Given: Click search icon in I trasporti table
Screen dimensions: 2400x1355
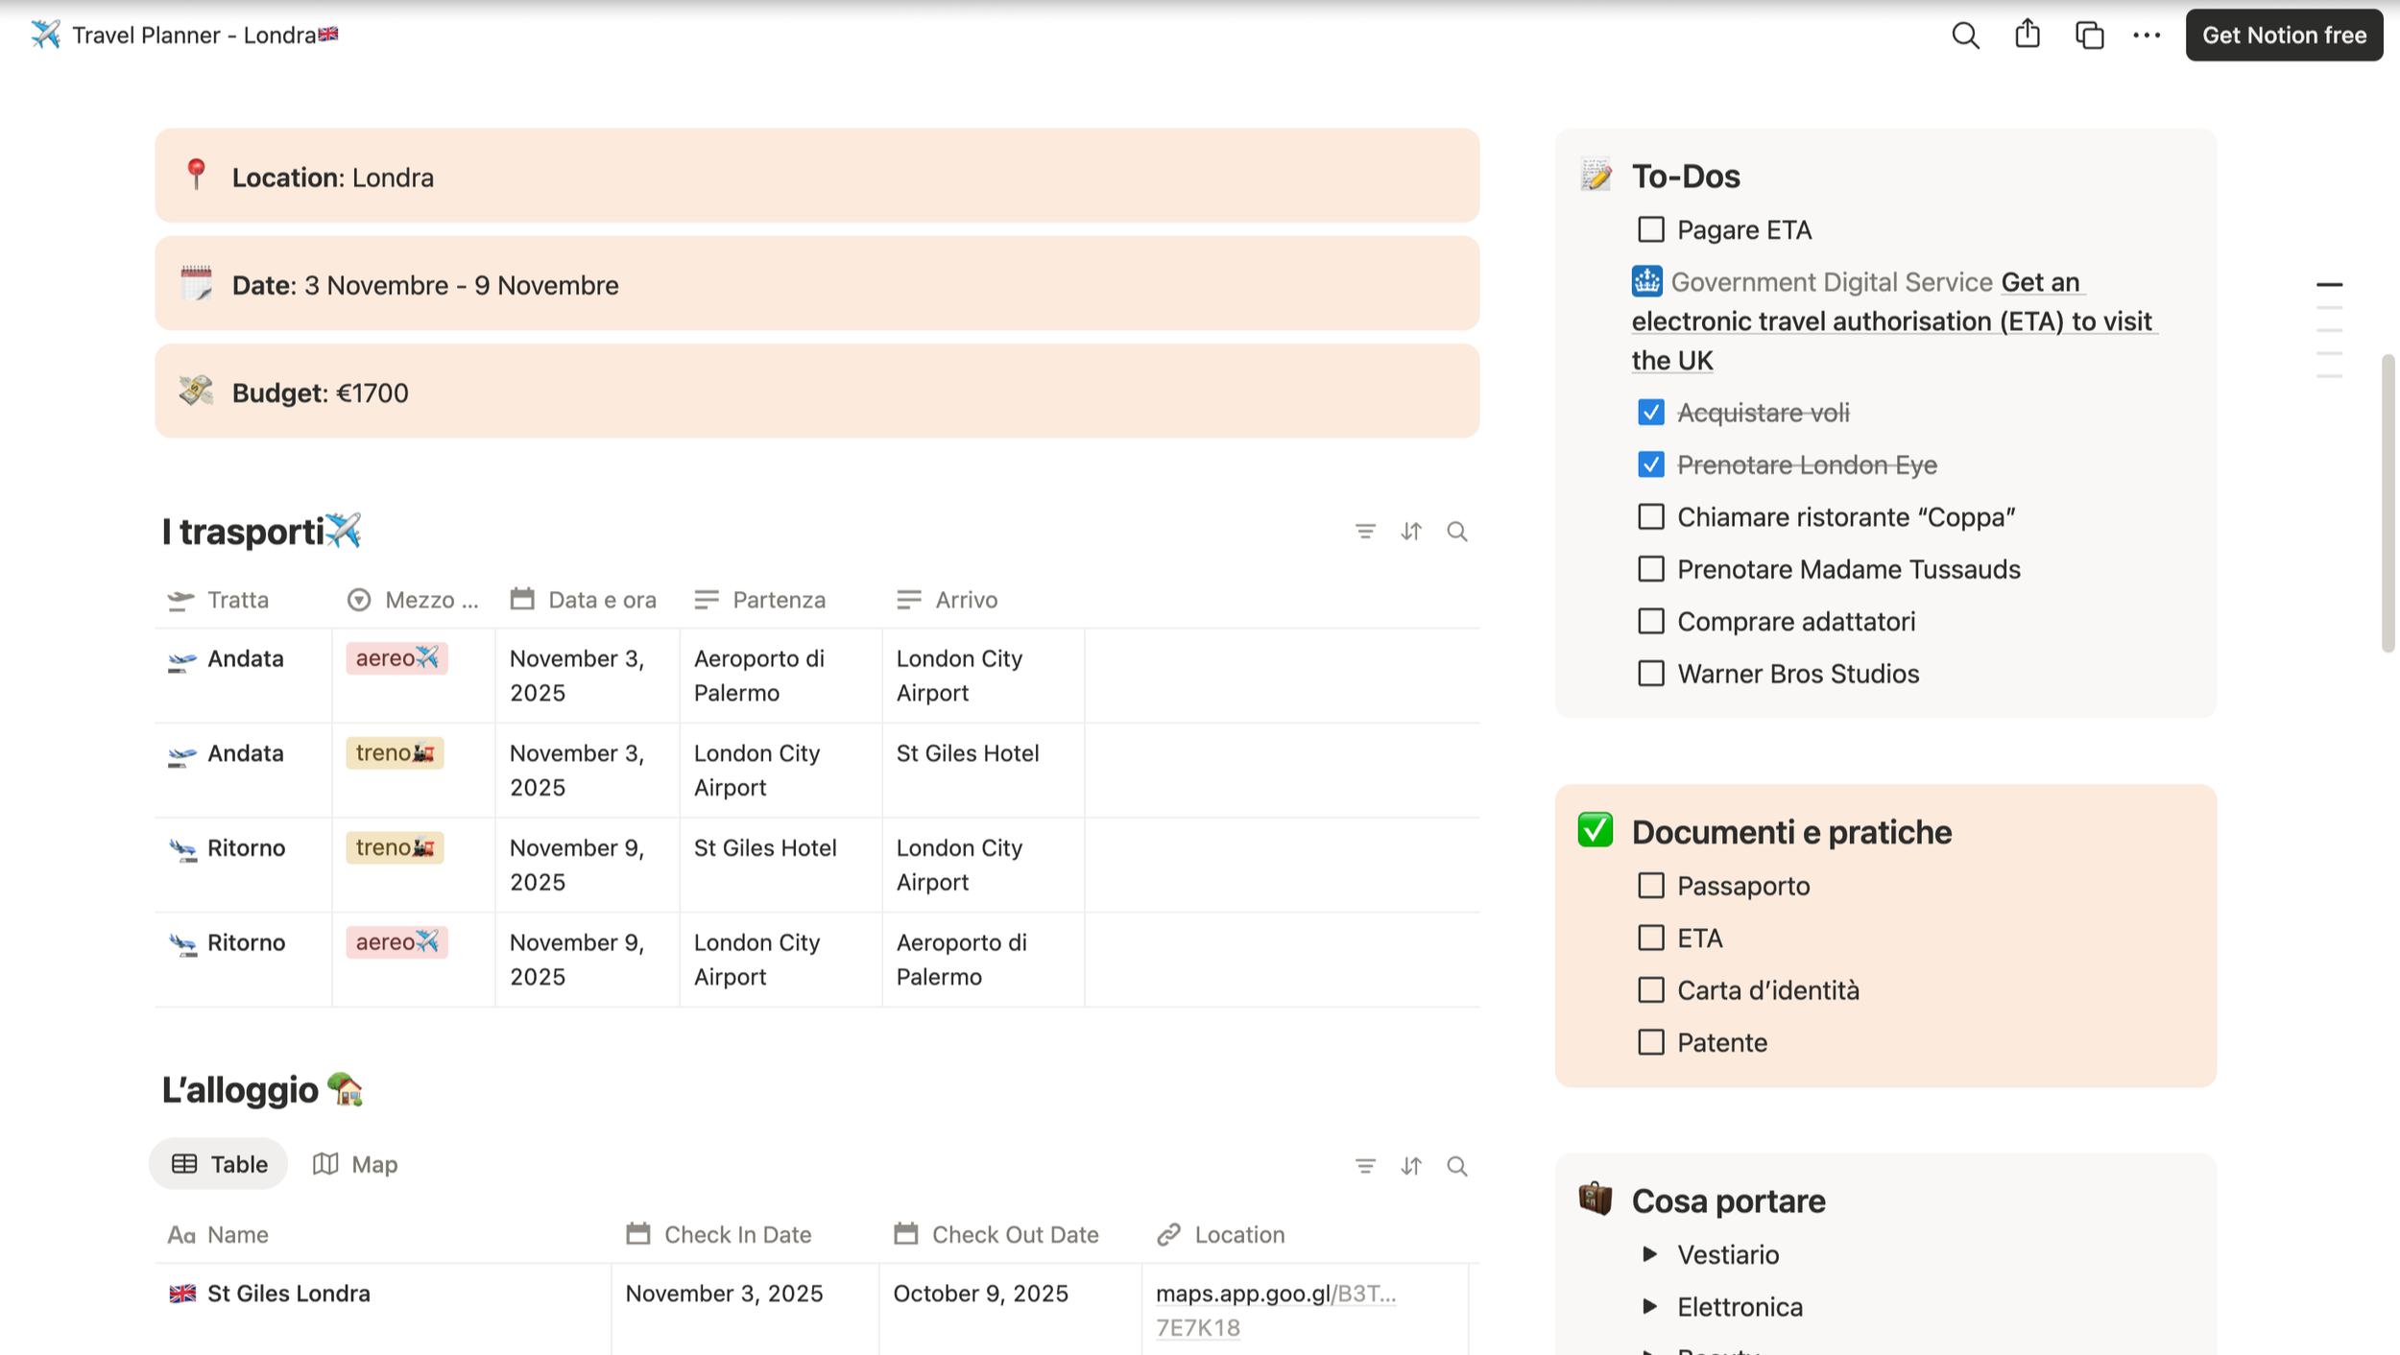Looking at the screenshot, I should pyautogui.click(x=1456, y=532).
